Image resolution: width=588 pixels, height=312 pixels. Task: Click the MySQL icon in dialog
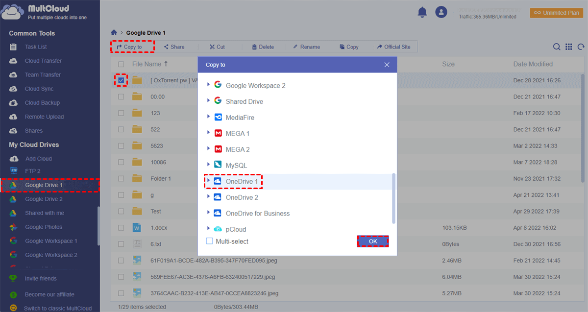tap(218, 166)
